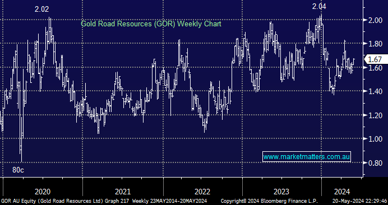The image size is (388, 205).
Task: Select the 1.67 current price label
Action: pyautogui.click(x=377, y=59)
